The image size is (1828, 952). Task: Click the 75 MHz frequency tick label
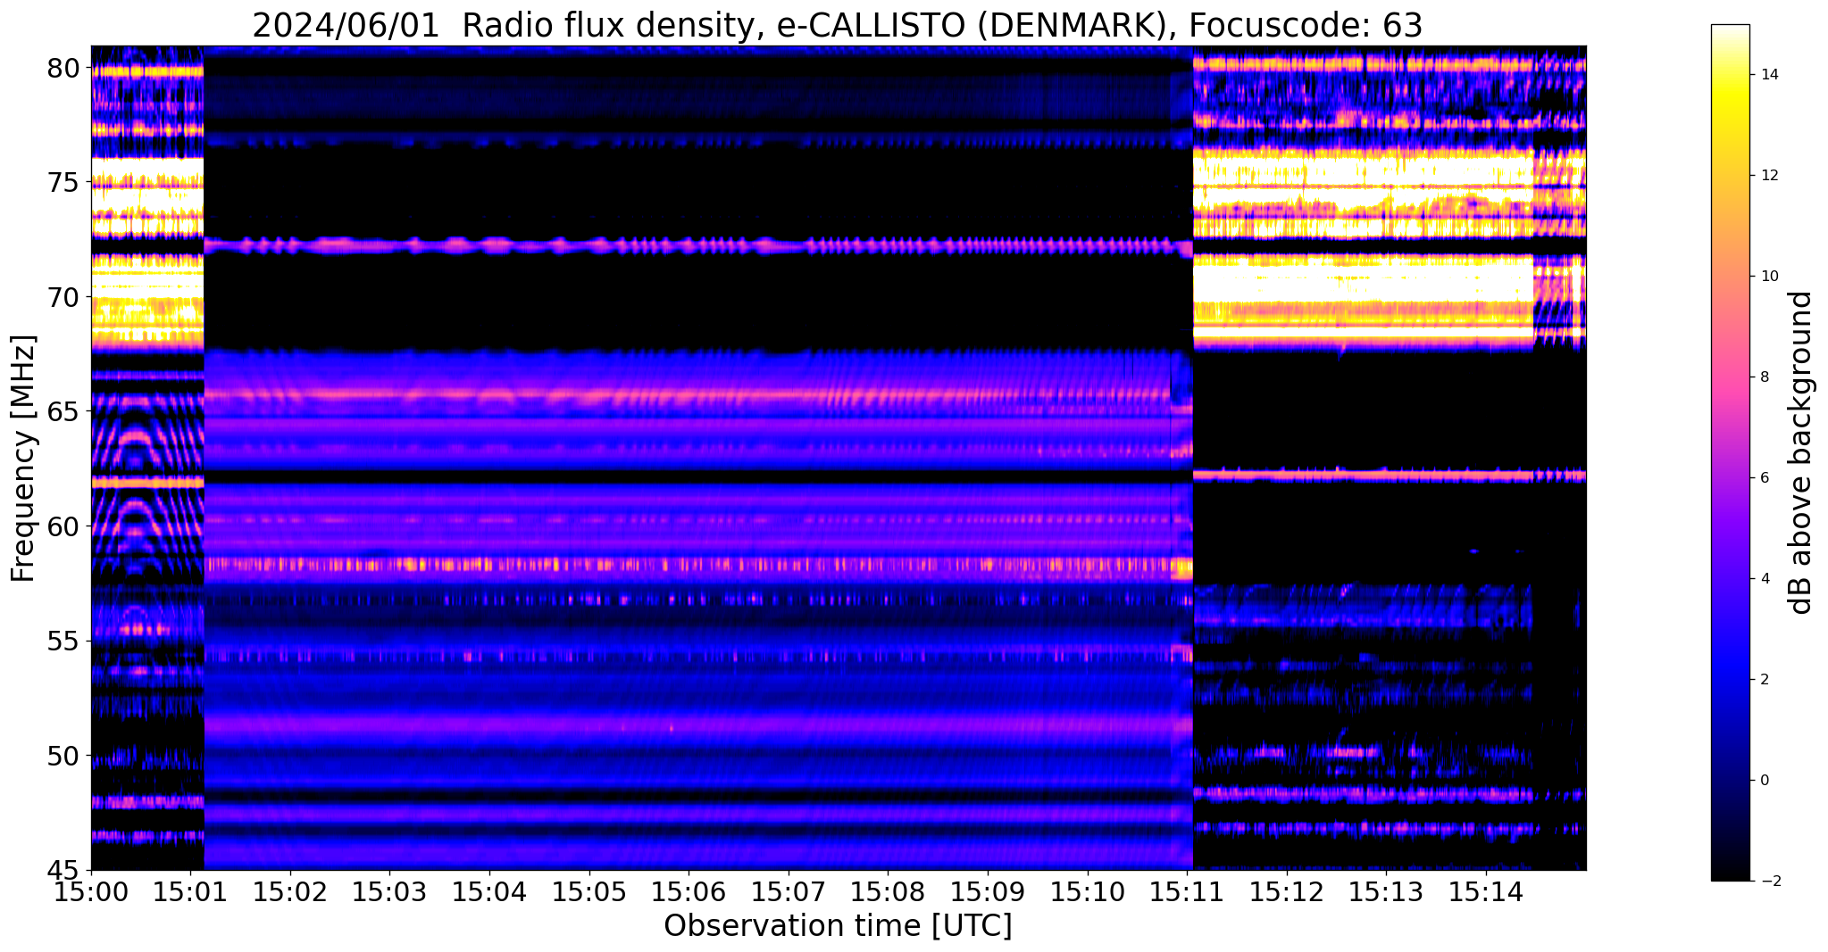tap(63, 183)
